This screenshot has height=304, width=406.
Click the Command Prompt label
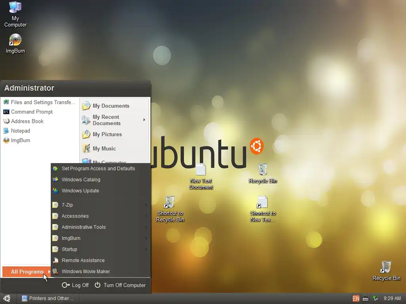tap(32, 112)
